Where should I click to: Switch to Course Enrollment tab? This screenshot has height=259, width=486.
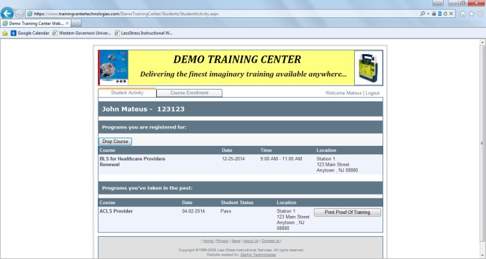click(190, 92)
